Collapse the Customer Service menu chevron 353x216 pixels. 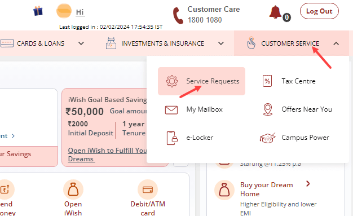336,43
